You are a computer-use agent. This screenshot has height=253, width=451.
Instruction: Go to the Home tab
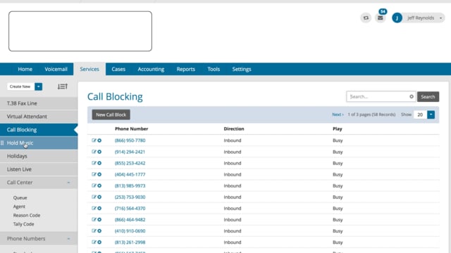[25, 69]
